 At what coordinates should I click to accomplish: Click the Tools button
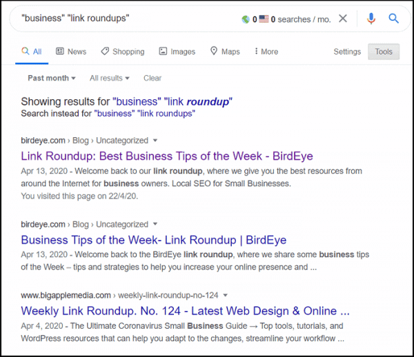(x=384, y=52)
